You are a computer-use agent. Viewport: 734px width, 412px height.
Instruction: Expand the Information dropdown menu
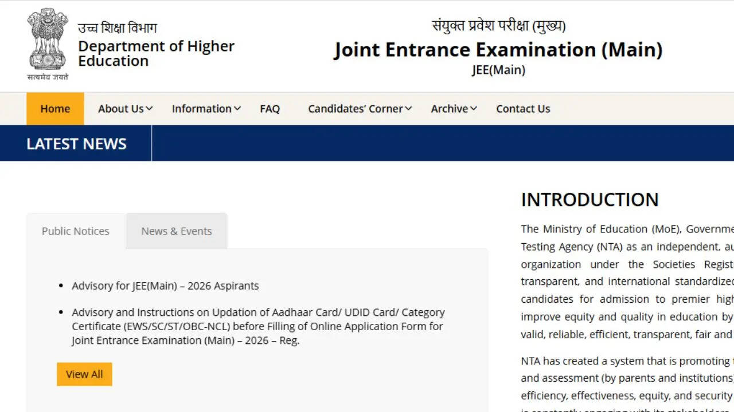pyautogui.click(x=206, y=109)
